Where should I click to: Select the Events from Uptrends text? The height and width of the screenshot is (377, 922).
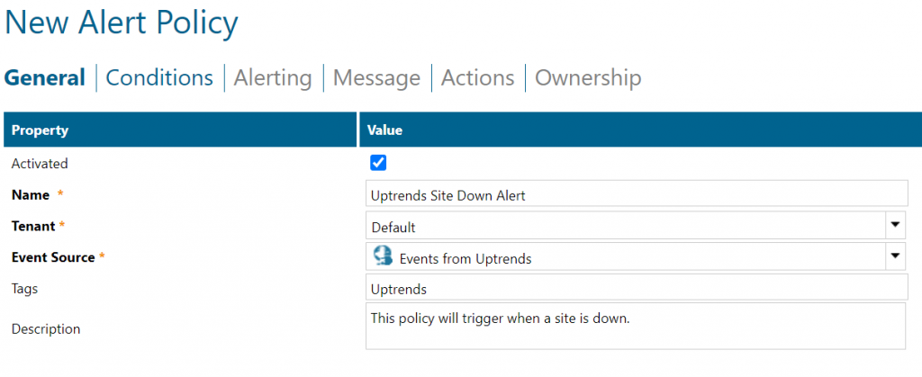coord(466,258)
